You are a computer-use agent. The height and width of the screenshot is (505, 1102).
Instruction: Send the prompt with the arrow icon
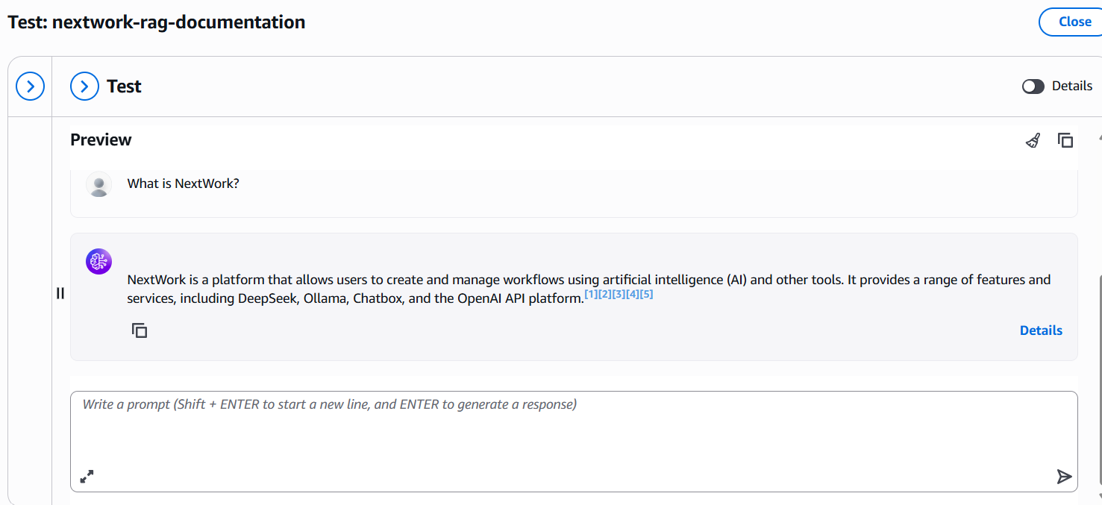pos(1064,477)
